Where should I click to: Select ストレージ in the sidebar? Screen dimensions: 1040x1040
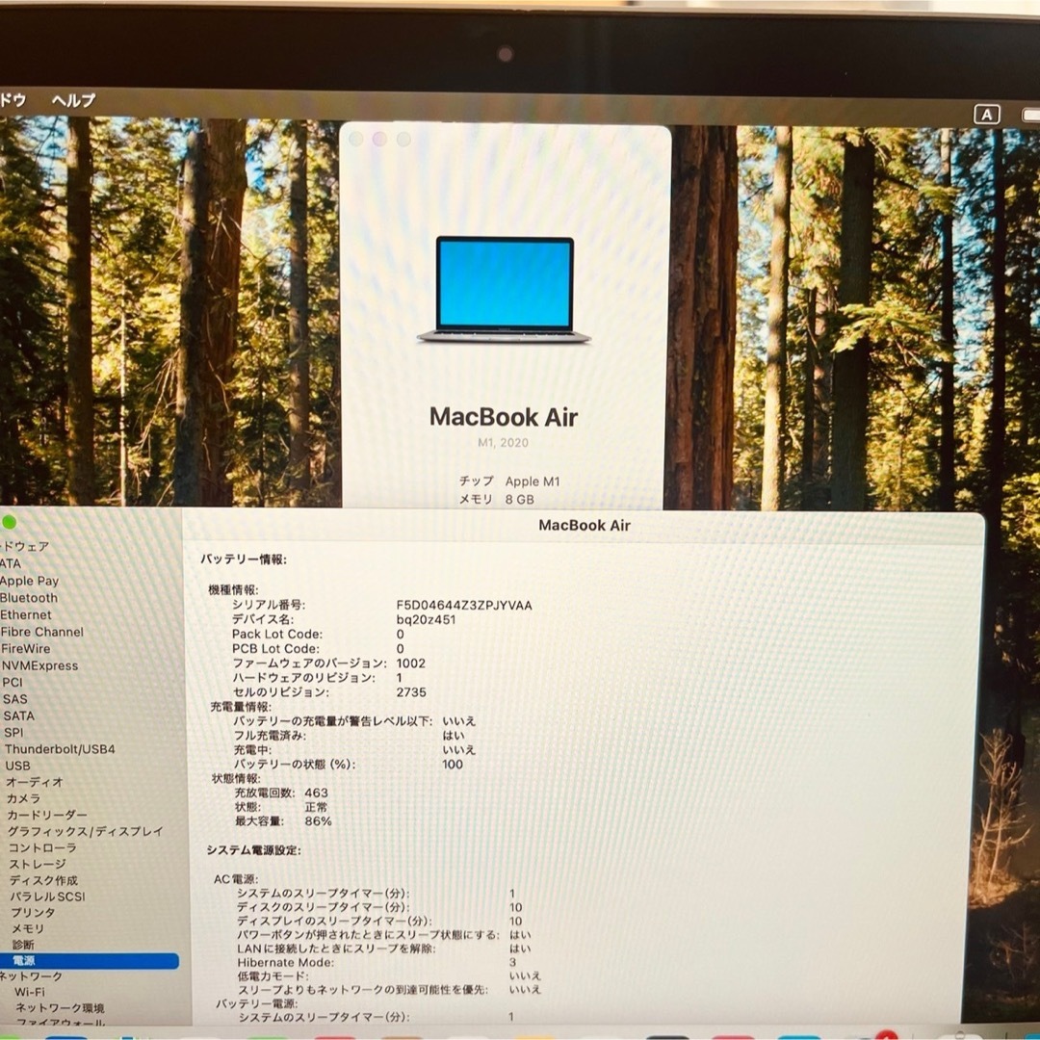pos(38,864)
